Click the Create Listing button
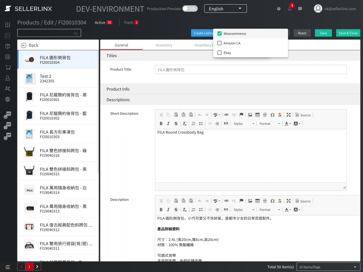Image resolution: width=363 pixels, height=272 pixels. pyautogui.click(x=202, y=33)
